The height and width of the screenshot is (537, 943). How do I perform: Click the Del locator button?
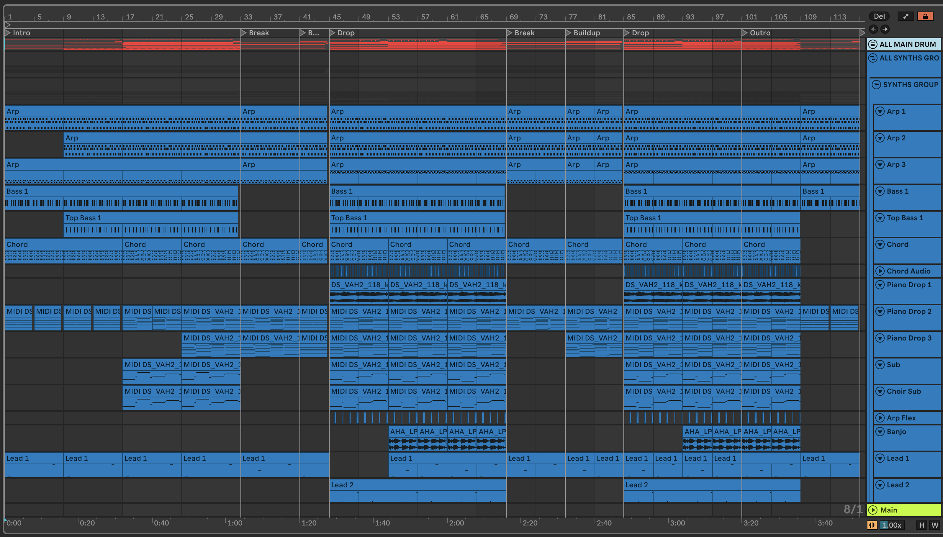[879, 16]
